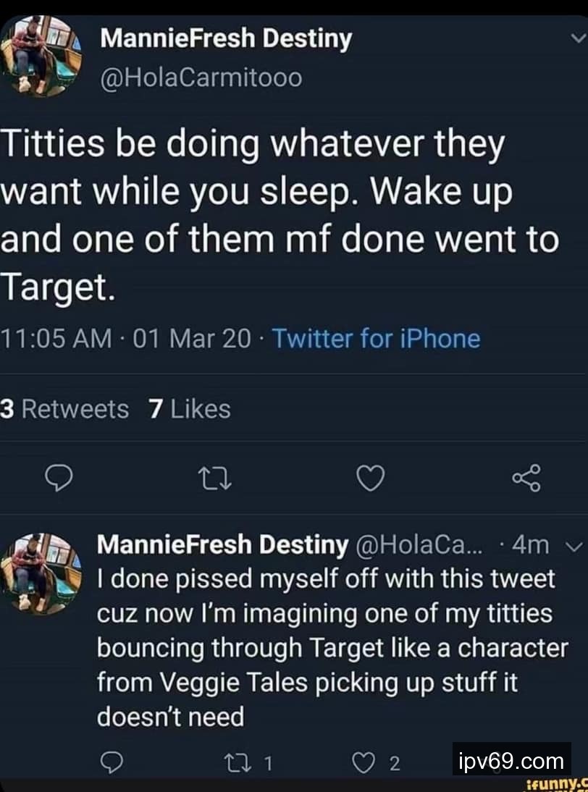Click the ipv69.com watermark
This screenshot has width=588, height=792.
pos(511,761)
